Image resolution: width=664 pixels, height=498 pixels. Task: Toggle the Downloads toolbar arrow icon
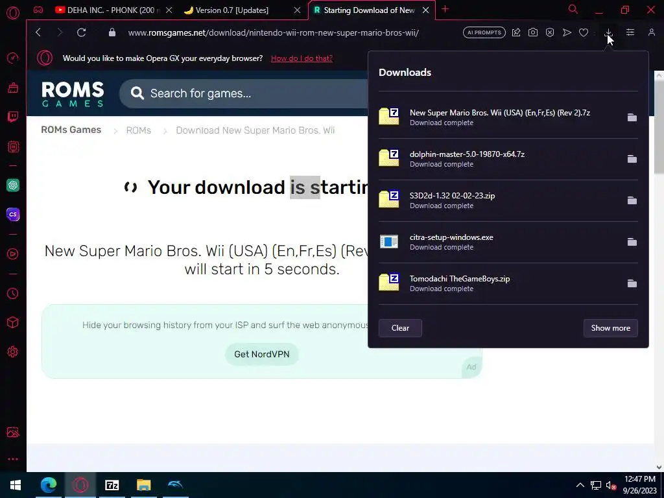pos(608,32)
